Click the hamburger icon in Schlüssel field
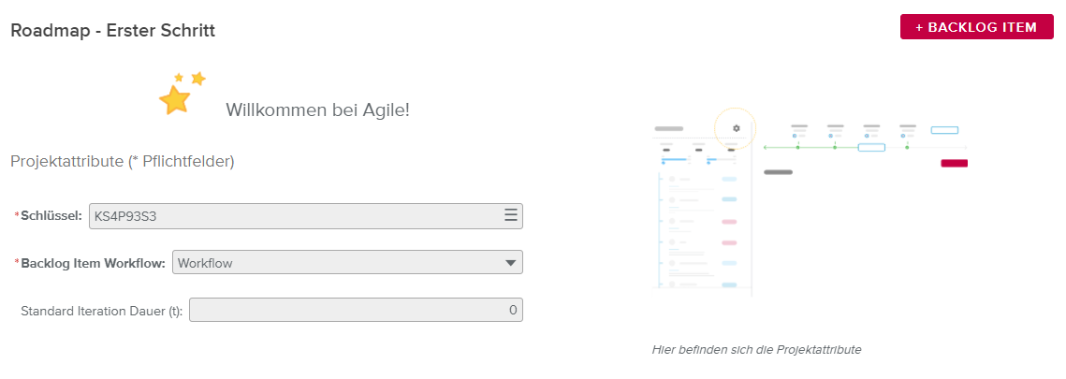 (x=511, y=215)
